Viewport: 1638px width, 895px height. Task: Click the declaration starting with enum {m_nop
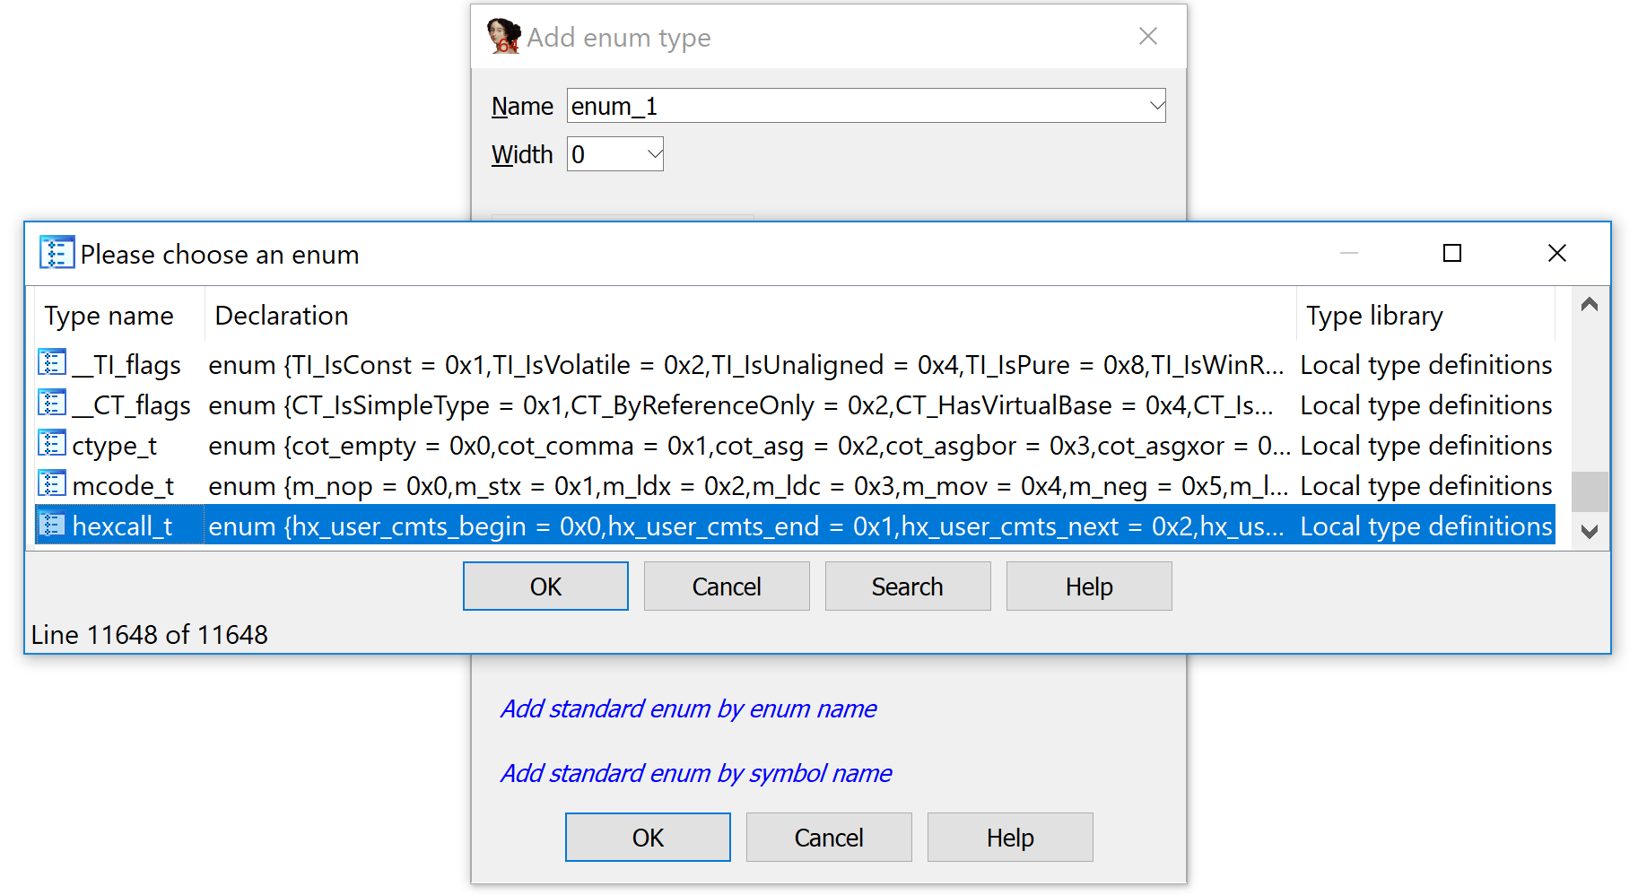[x=748, y=486]
